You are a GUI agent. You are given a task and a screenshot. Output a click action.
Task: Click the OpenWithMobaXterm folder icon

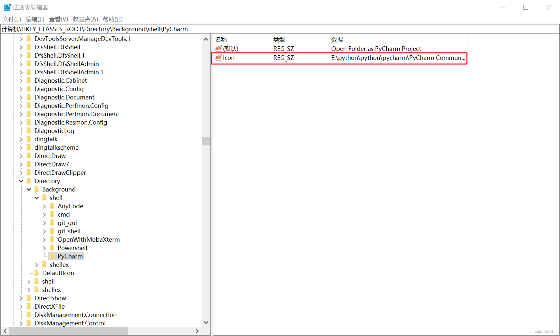click(52, 239)
